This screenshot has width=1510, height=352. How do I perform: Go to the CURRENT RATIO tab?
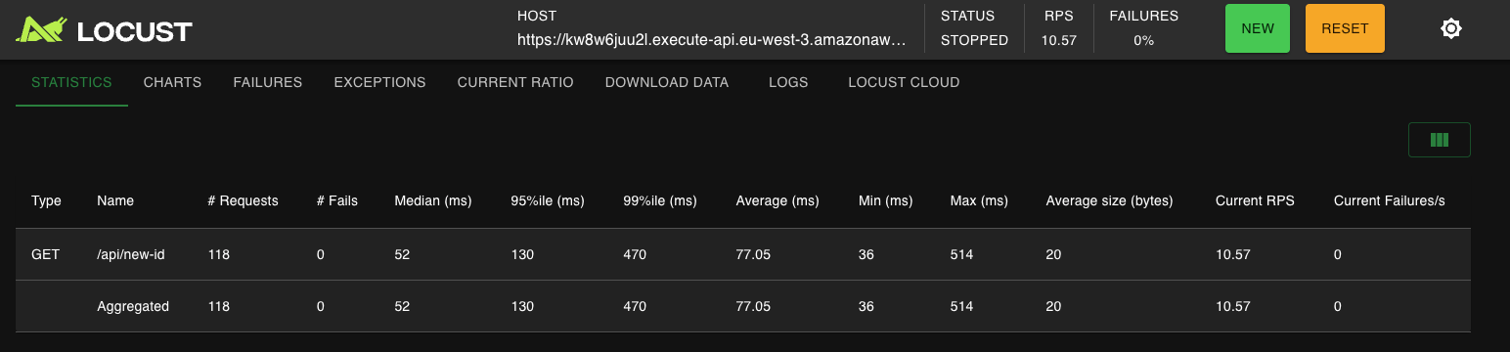pyautogui.click(x=515, y=82)
